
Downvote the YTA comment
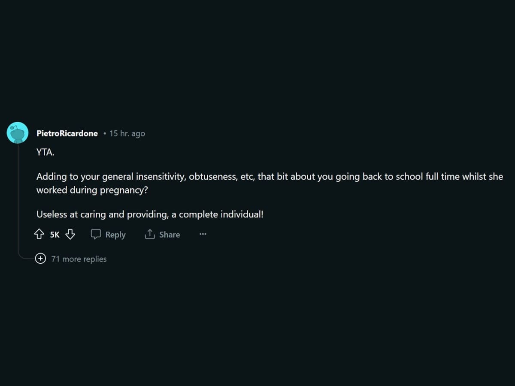tap(70, 234)
